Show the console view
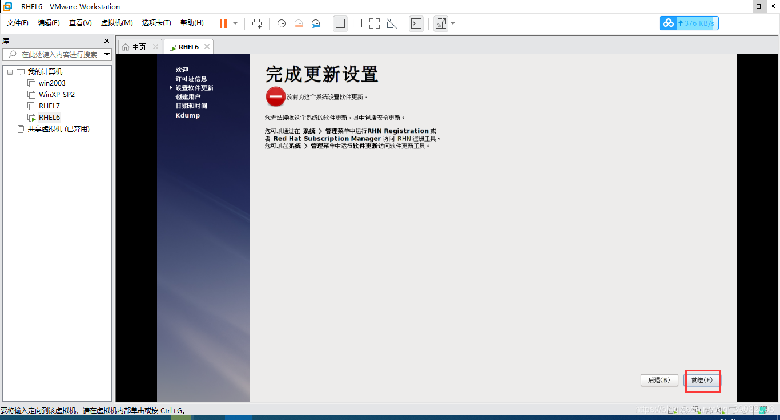Viewport: 780px width, 420px height. pos(416,23)
